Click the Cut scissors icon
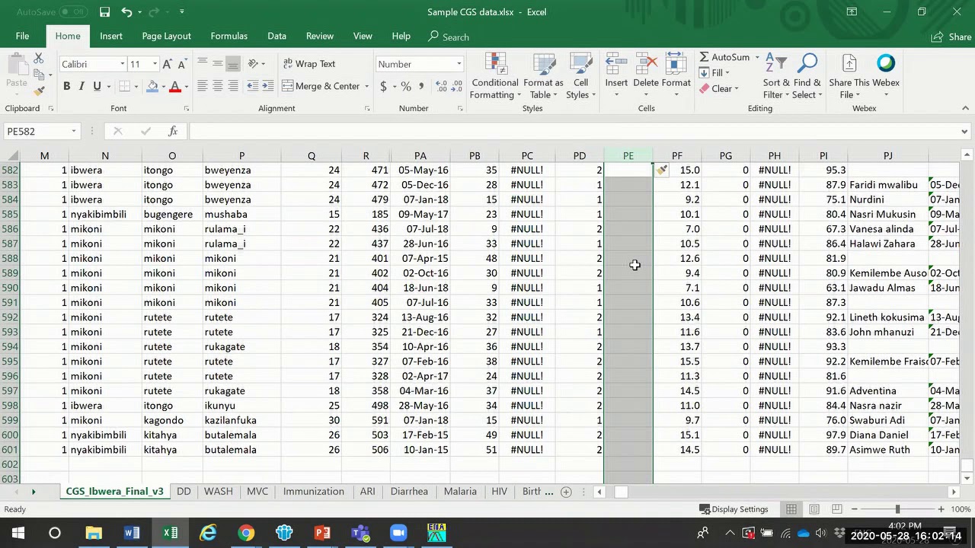 coord(38,59)
